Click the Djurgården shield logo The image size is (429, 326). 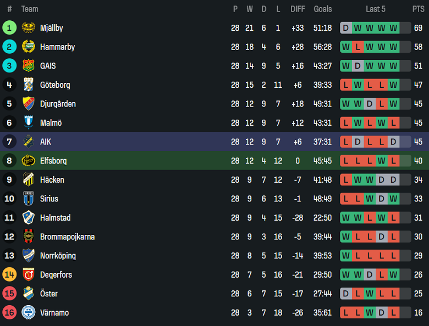28,104
